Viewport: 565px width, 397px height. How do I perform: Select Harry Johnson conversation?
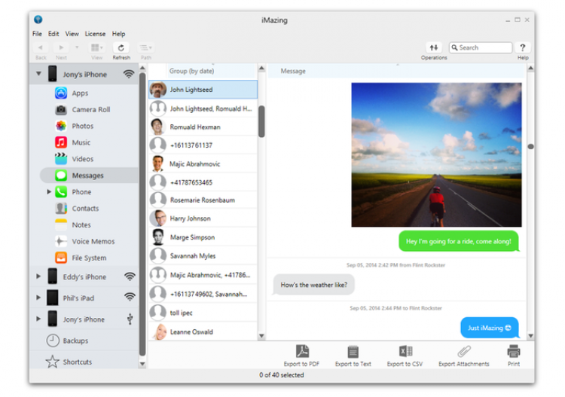203,218
